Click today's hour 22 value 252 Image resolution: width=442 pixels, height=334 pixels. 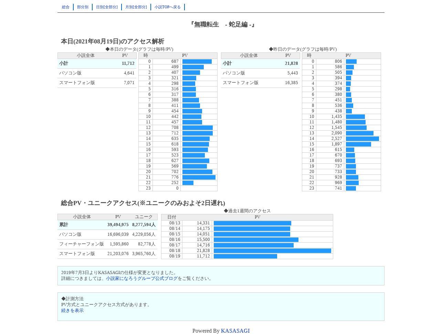175,183
